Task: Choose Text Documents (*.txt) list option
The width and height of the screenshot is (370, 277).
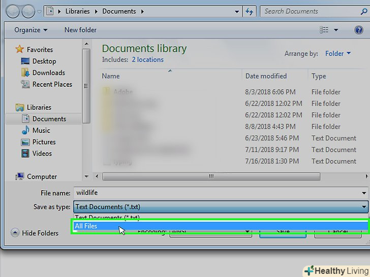Action: point(221,217)
